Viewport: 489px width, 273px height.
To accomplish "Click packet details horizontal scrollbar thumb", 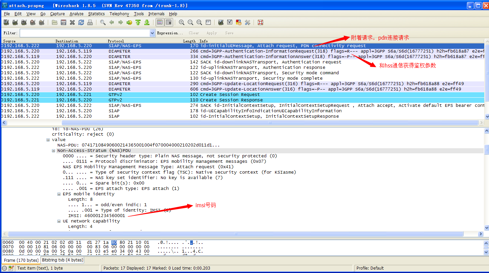I will click(x=236, y=234).
